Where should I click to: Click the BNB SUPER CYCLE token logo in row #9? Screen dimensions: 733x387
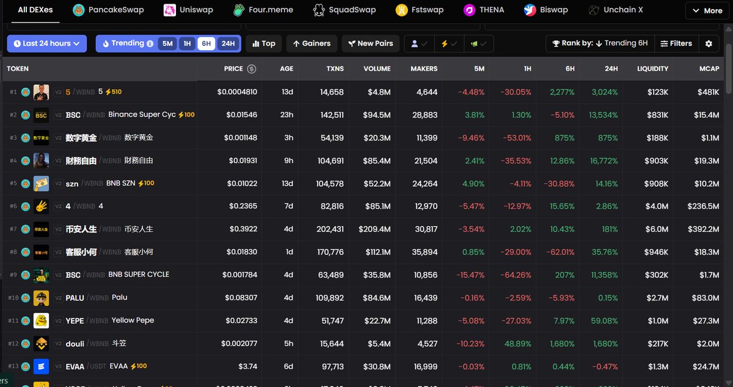pos(41,275)
